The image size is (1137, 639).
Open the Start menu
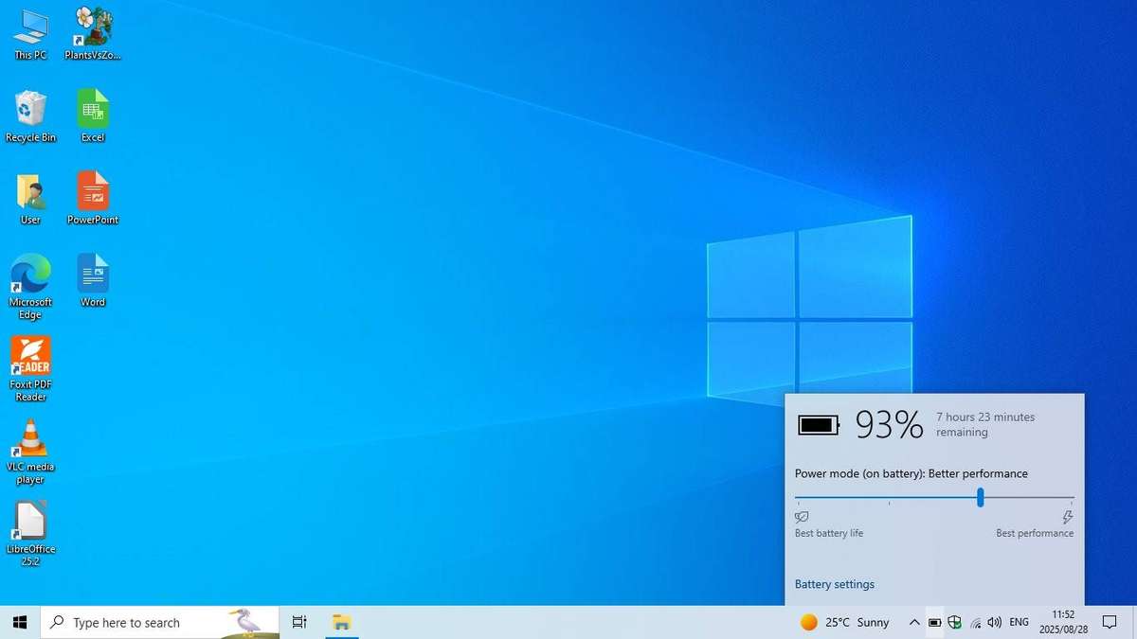coord(19,622)
